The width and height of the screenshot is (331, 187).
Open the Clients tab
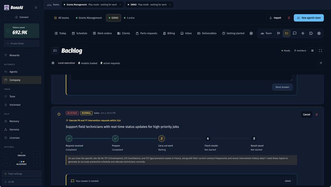coord(124,33)
